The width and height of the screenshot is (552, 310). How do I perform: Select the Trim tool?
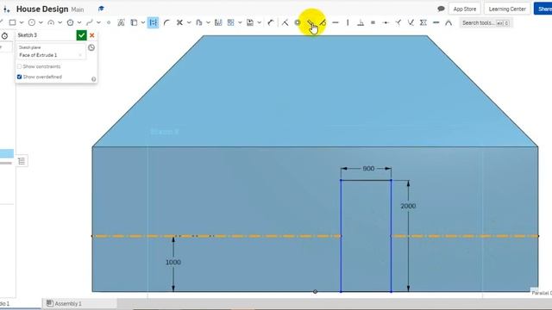point(179,22)
